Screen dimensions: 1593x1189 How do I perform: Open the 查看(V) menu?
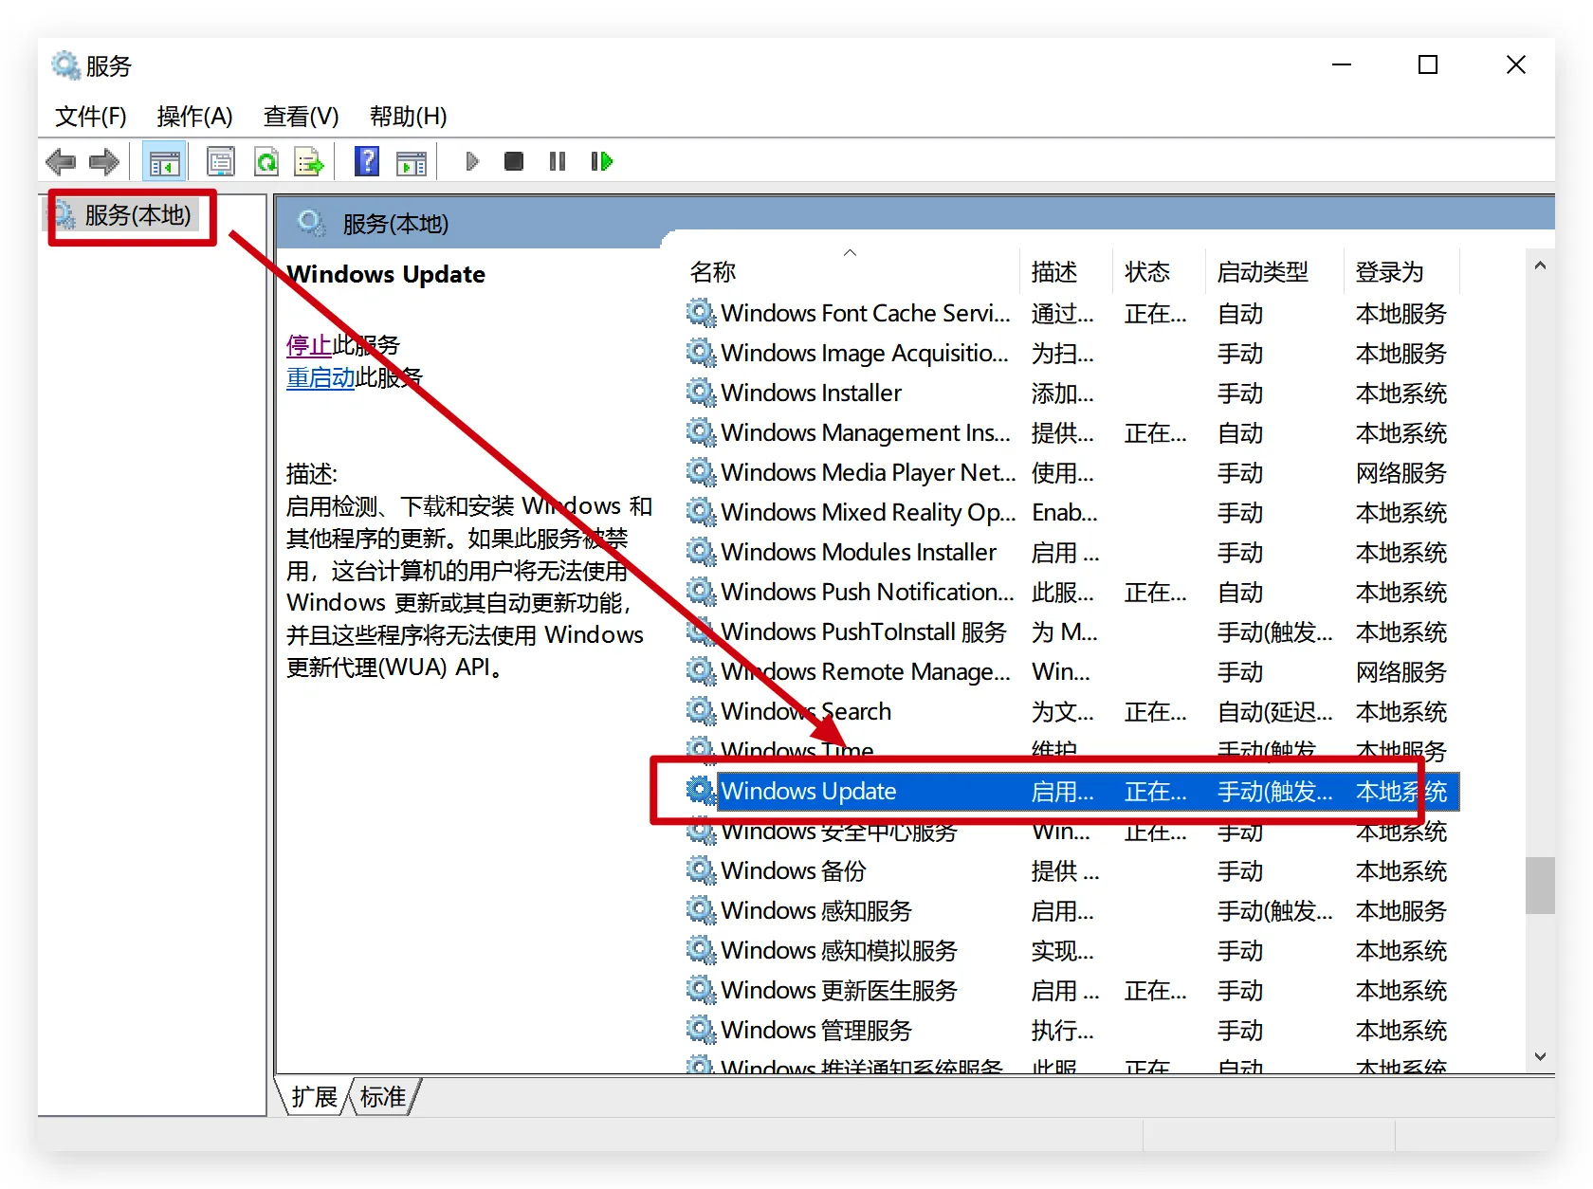click(x=301, y=117)
